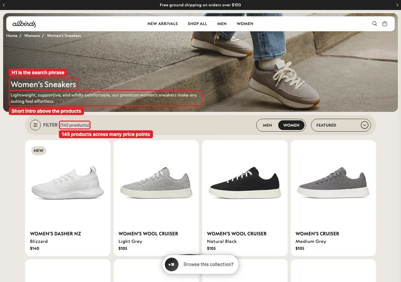Go to the Womens breadcrumb
The image size is (401, 282).
tap(32, 36)
